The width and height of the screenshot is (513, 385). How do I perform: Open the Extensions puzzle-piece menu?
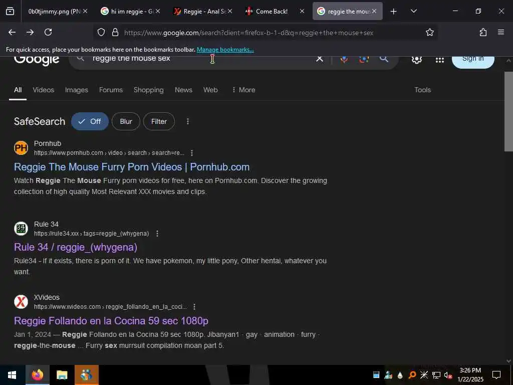[x=483, y=32]
